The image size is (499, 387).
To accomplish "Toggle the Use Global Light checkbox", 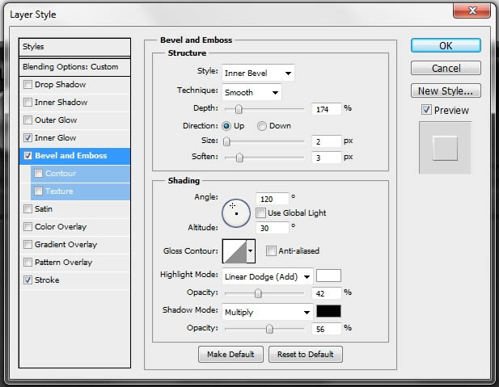I will (x=260, y=213).
